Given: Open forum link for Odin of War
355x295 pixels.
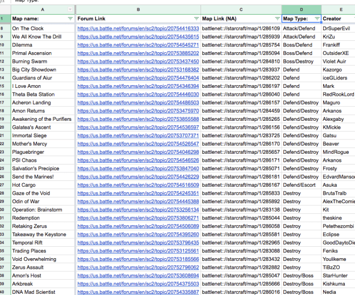Looking at the screenshot, I should 138,201.
